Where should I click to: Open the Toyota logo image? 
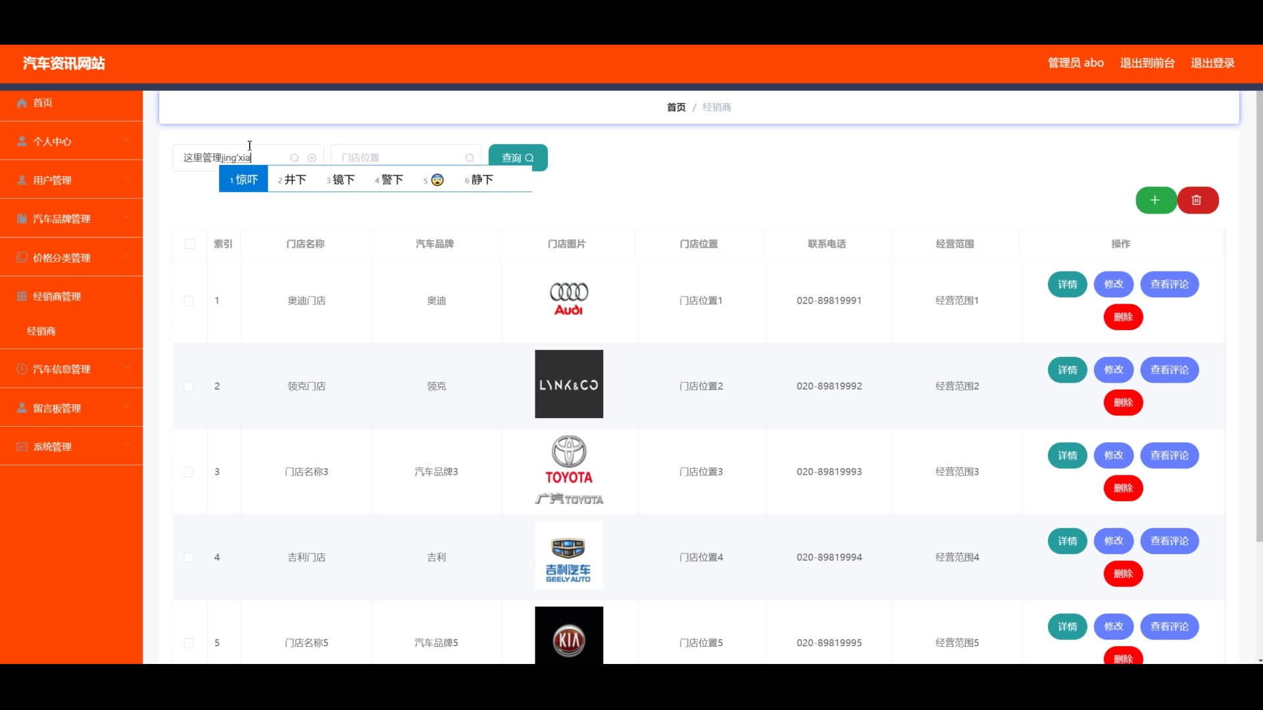coord(569,470)
